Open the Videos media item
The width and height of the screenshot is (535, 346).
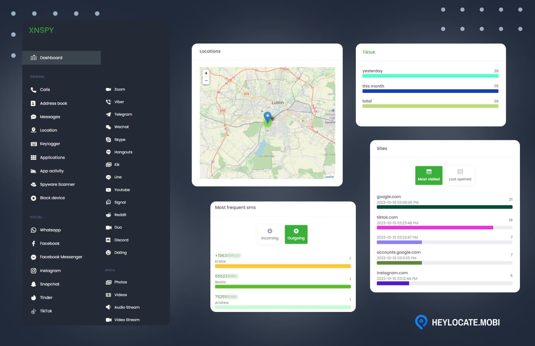pos(116,295)
